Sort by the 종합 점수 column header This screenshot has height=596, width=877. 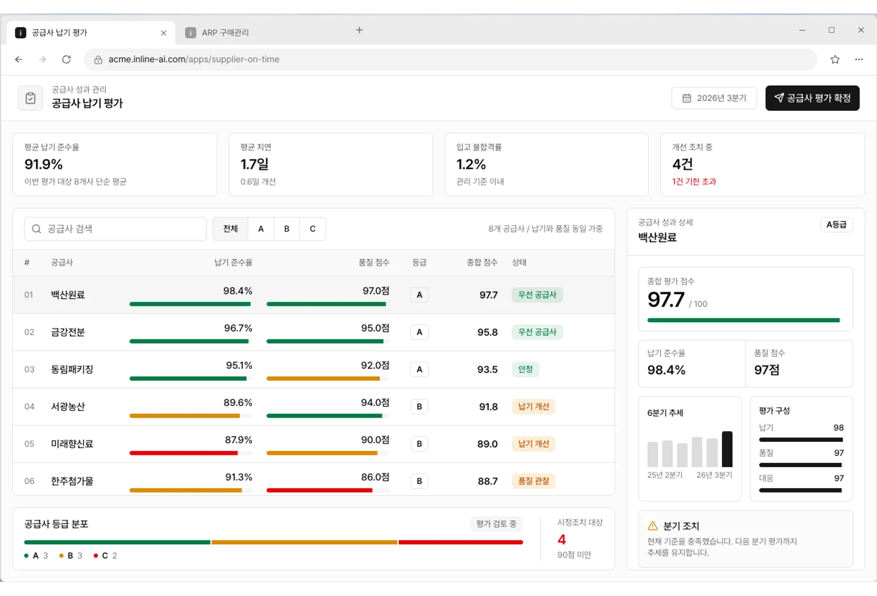[482, 263]
